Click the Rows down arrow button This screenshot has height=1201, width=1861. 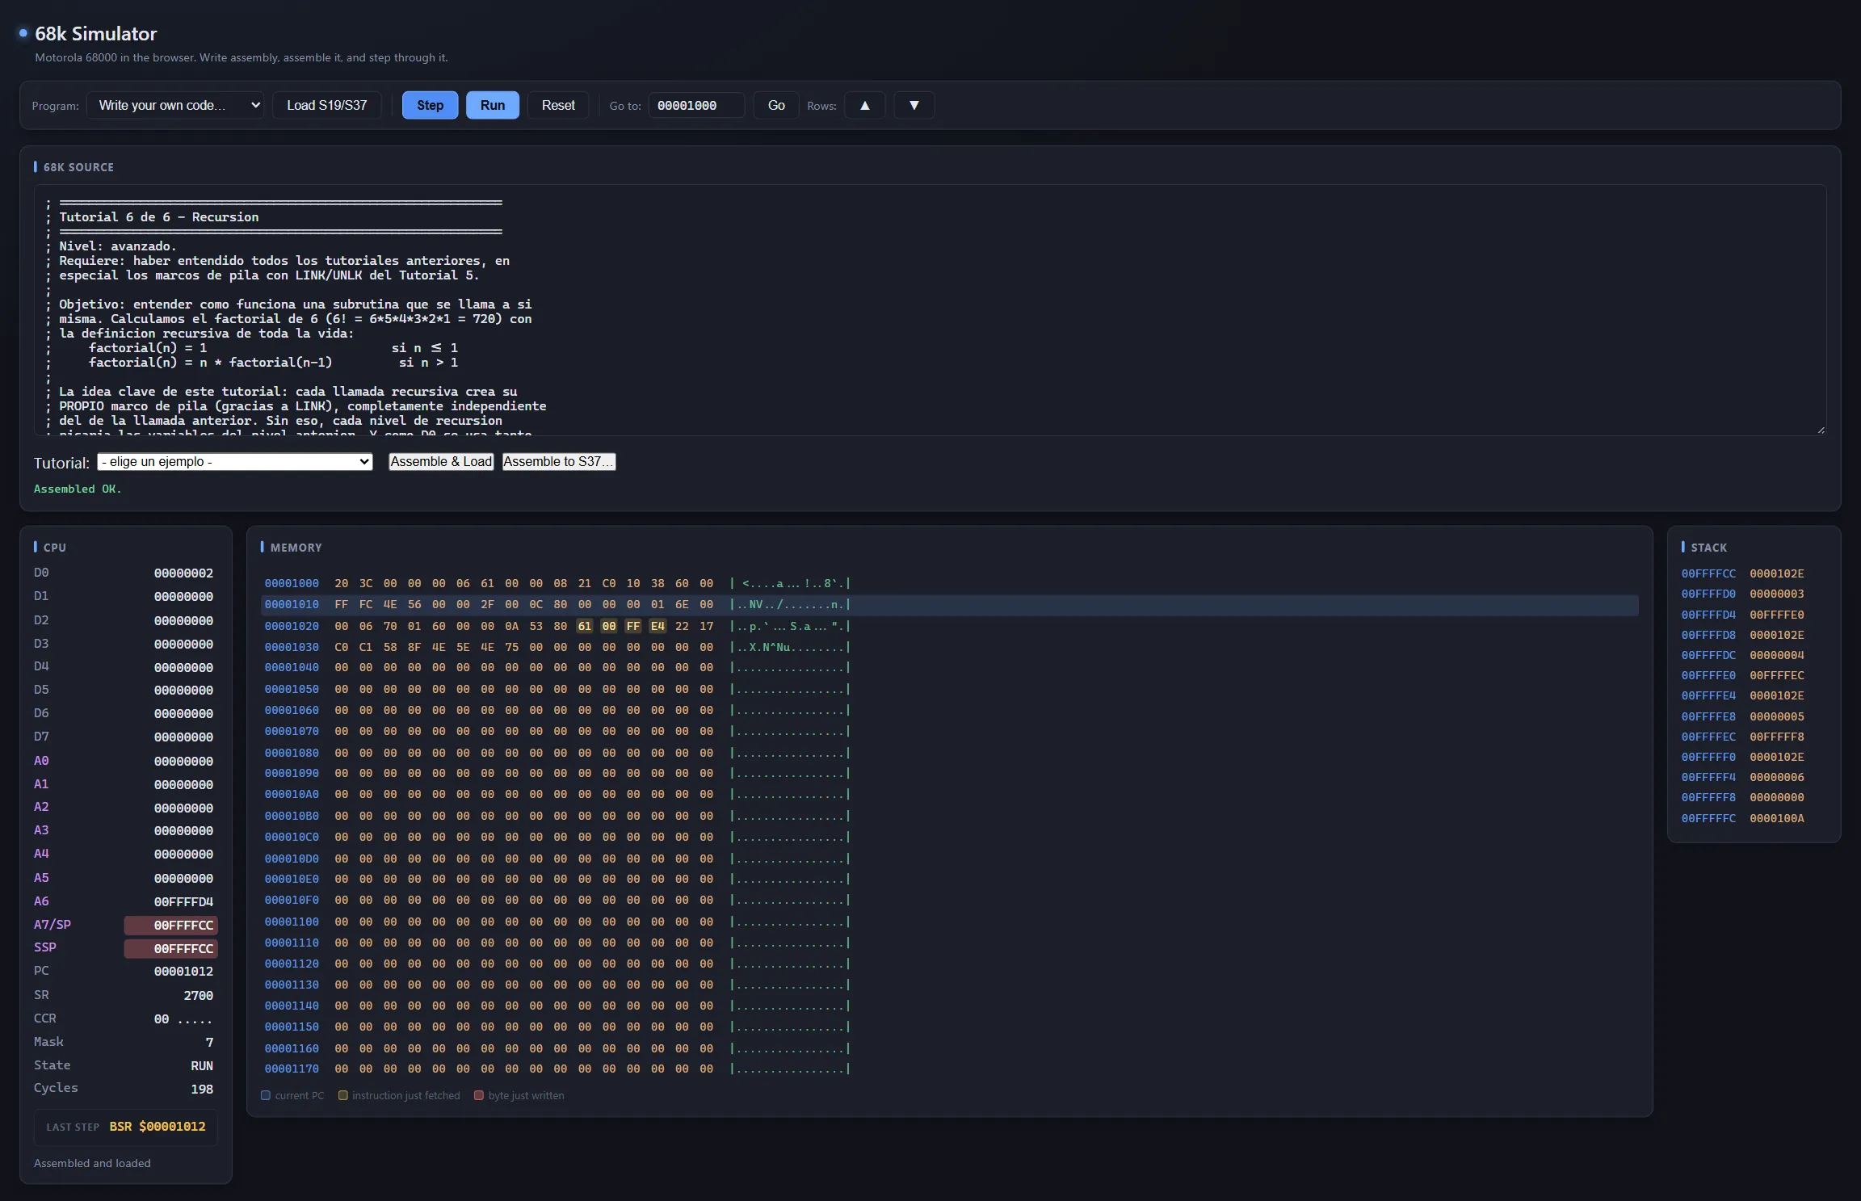click(914, 105)
